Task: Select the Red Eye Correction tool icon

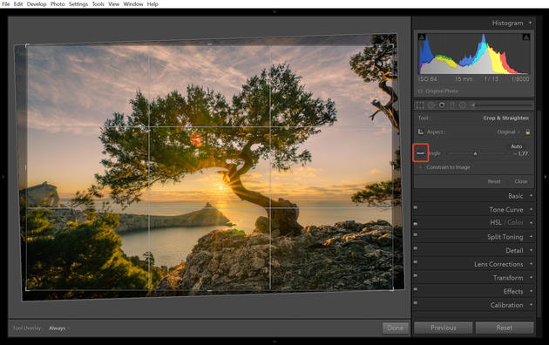Action: (442, 105)
